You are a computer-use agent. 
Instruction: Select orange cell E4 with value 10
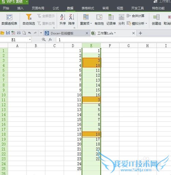(91, 65)
